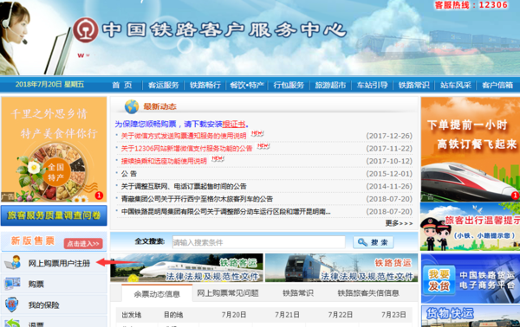Click the 7月21日 column header
The image size is (520, 327).
click(287, 314)
